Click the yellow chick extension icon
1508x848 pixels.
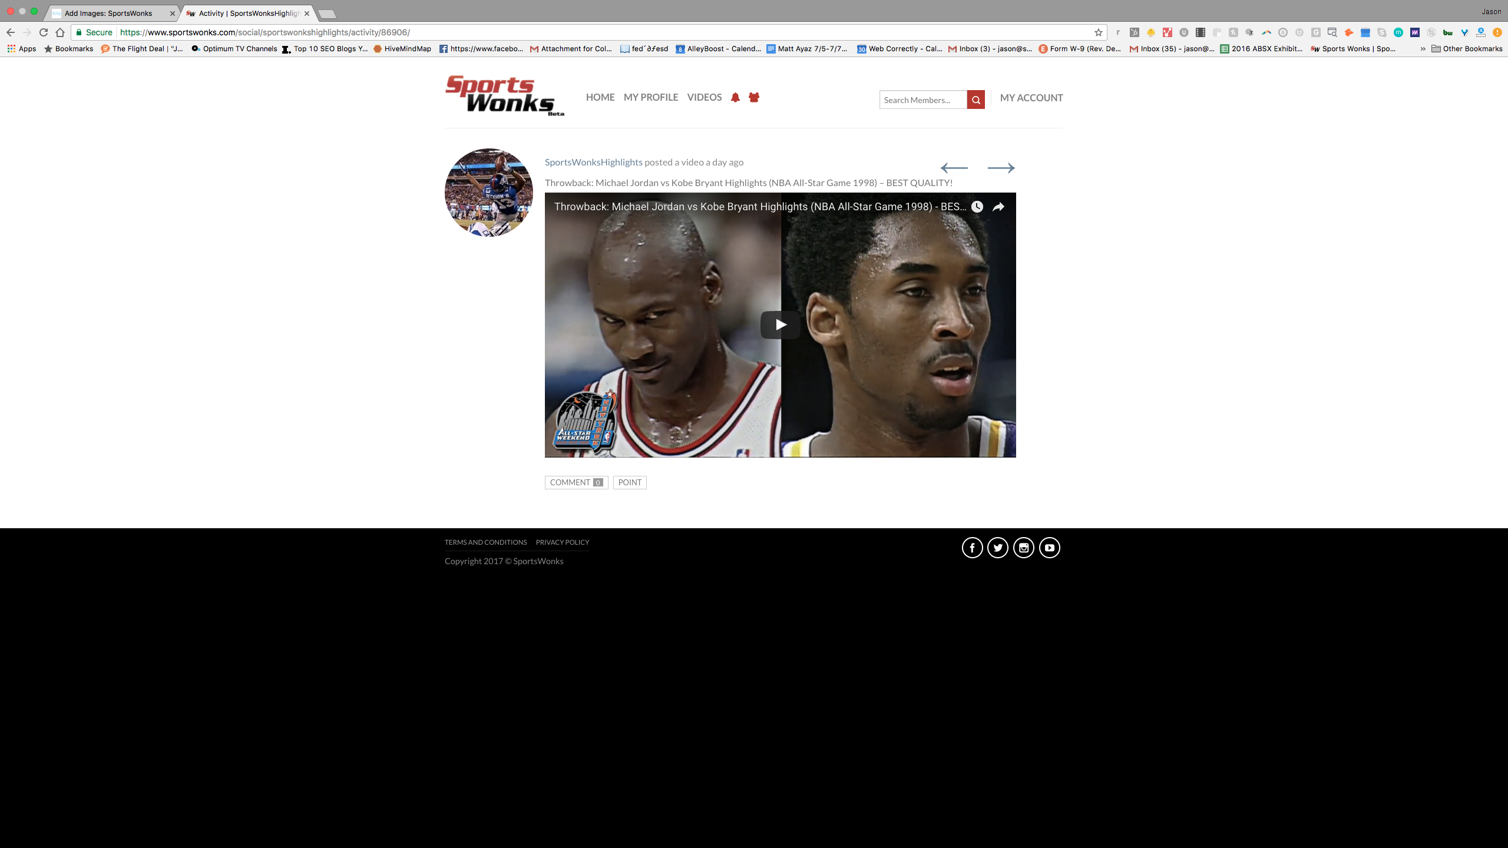1150,32
